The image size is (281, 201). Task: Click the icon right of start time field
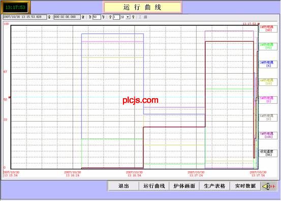click(49, 17)
